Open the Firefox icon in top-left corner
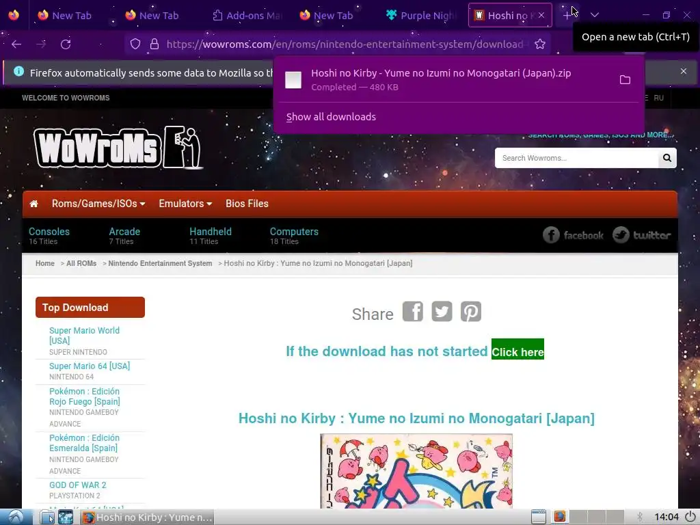 [x=14, y=15]
